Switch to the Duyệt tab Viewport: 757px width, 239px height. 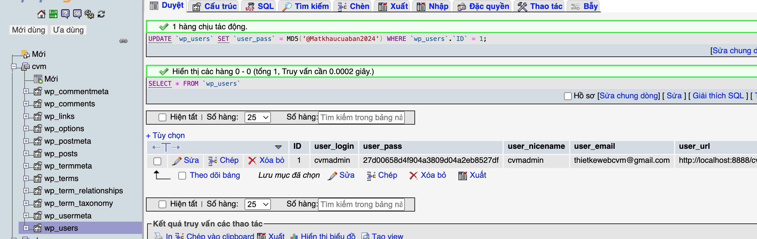coord(166,6)
